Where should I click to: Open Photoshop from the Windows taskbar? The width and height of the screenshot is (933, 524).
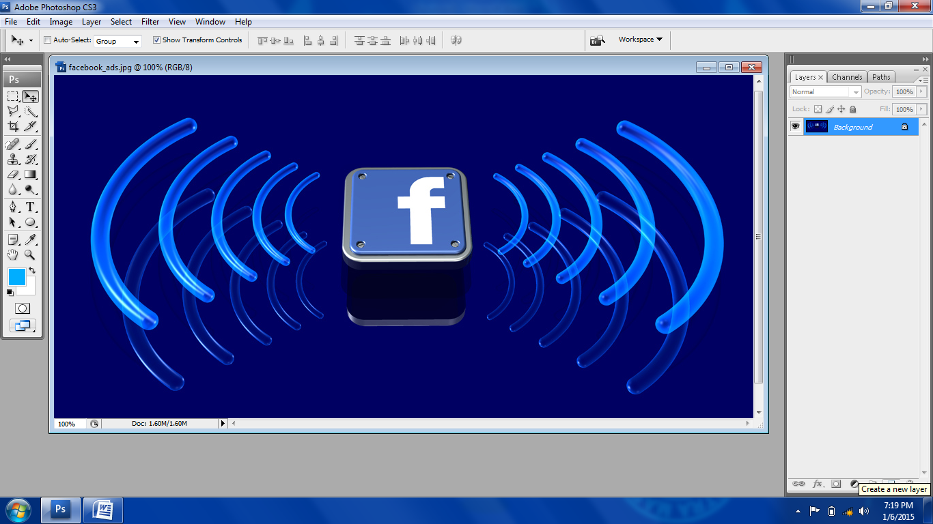60,510
